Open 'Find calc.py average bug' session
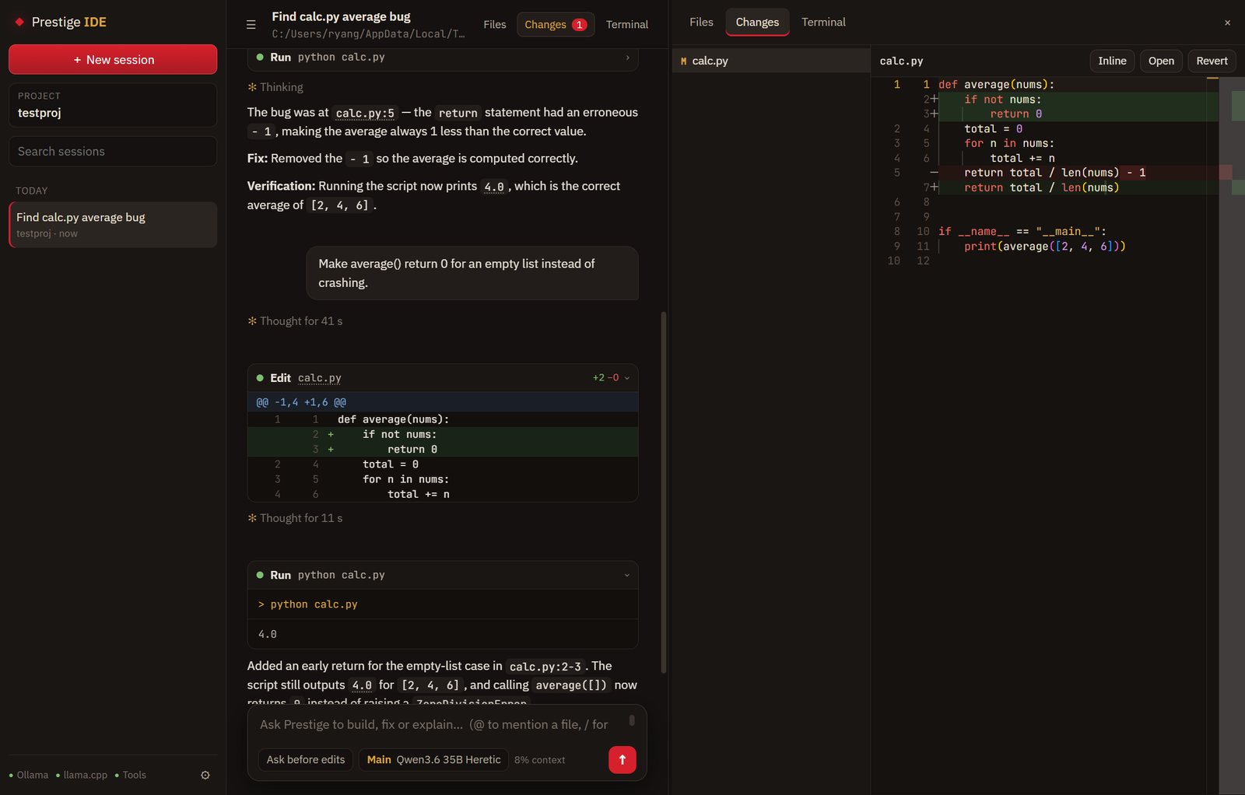1245x795 pixels. click(113, 225)
